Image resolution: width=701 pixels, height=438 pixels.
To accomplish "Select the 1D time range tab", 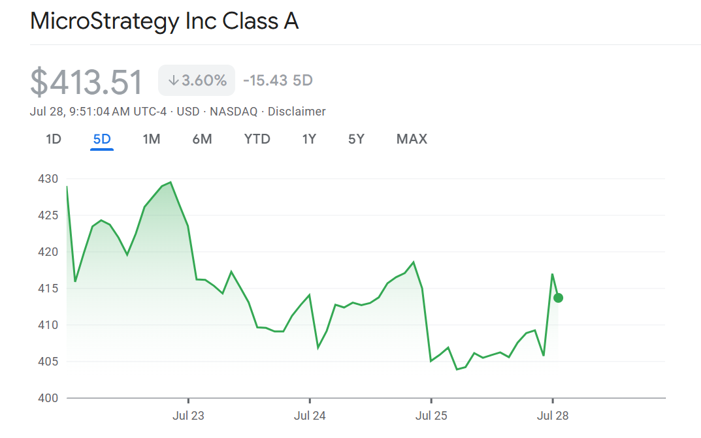I will (53, 139).
